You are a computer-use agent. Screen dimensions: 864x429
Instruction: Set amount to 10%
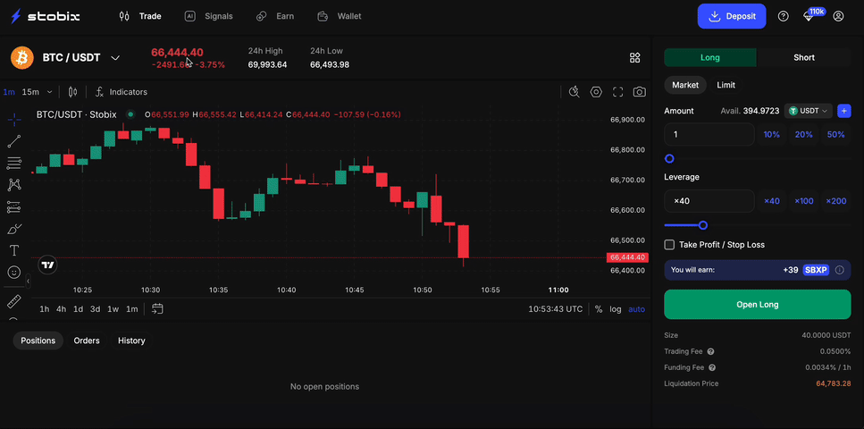point(771,134)
